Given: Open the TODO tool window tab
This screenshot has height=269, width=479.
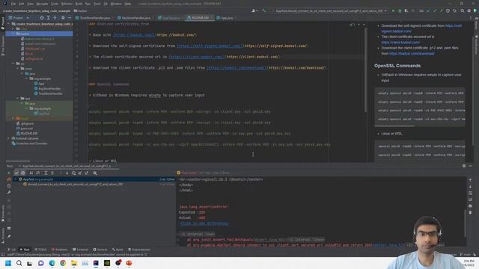Looking at the screenshot, I should (40, 250).
